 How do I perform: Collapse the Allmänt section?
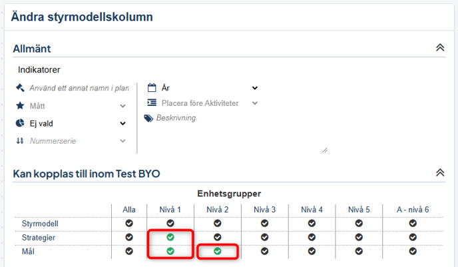pos(439,48)
